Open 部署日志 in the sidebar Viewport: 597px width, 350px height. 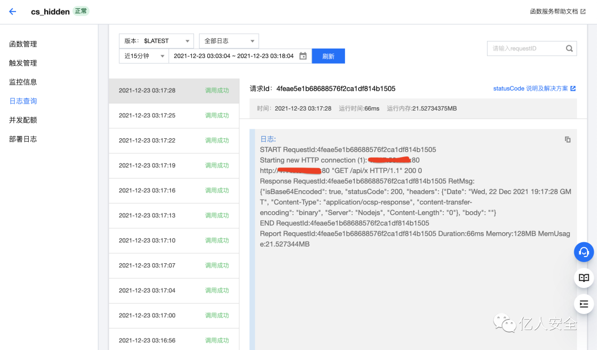click(23, 139)
